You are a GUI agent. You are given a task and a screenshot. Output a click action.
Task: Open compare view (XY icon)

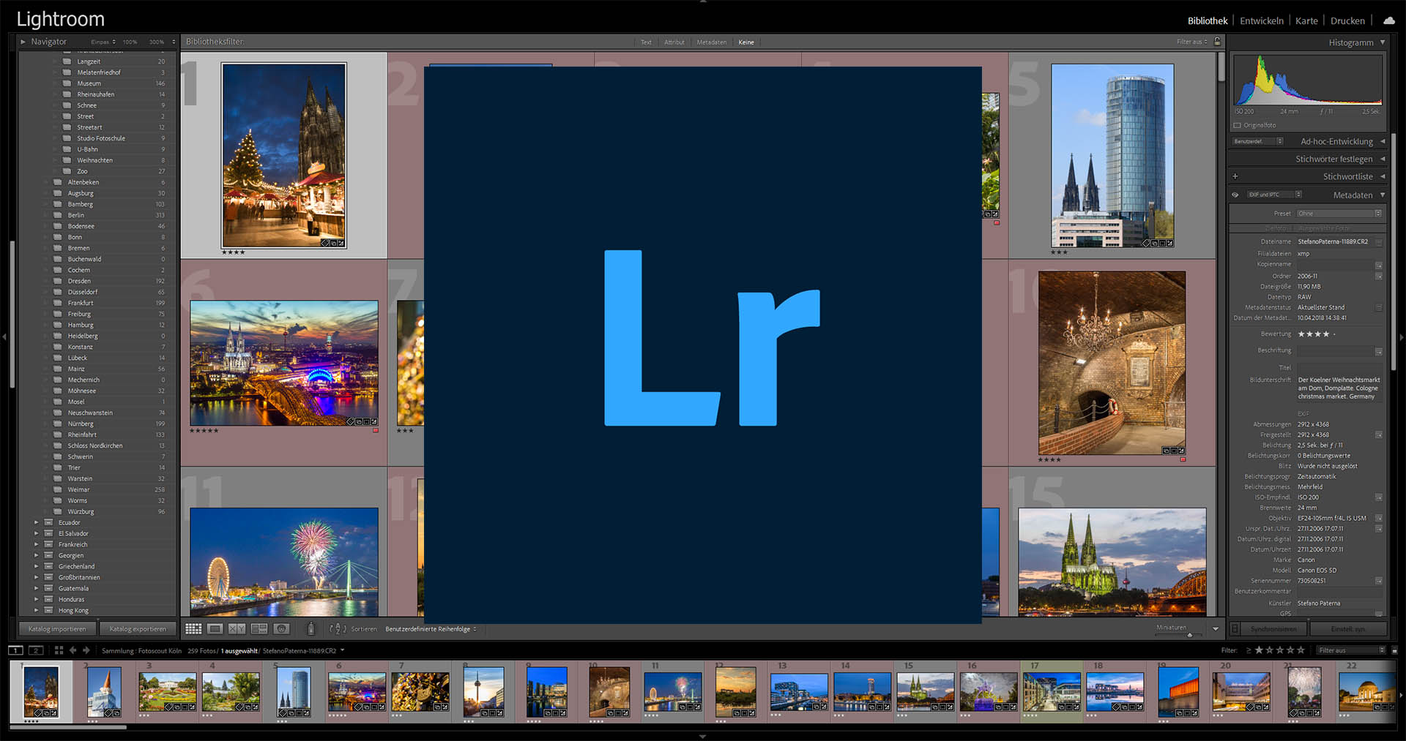[x=237, y=628]
